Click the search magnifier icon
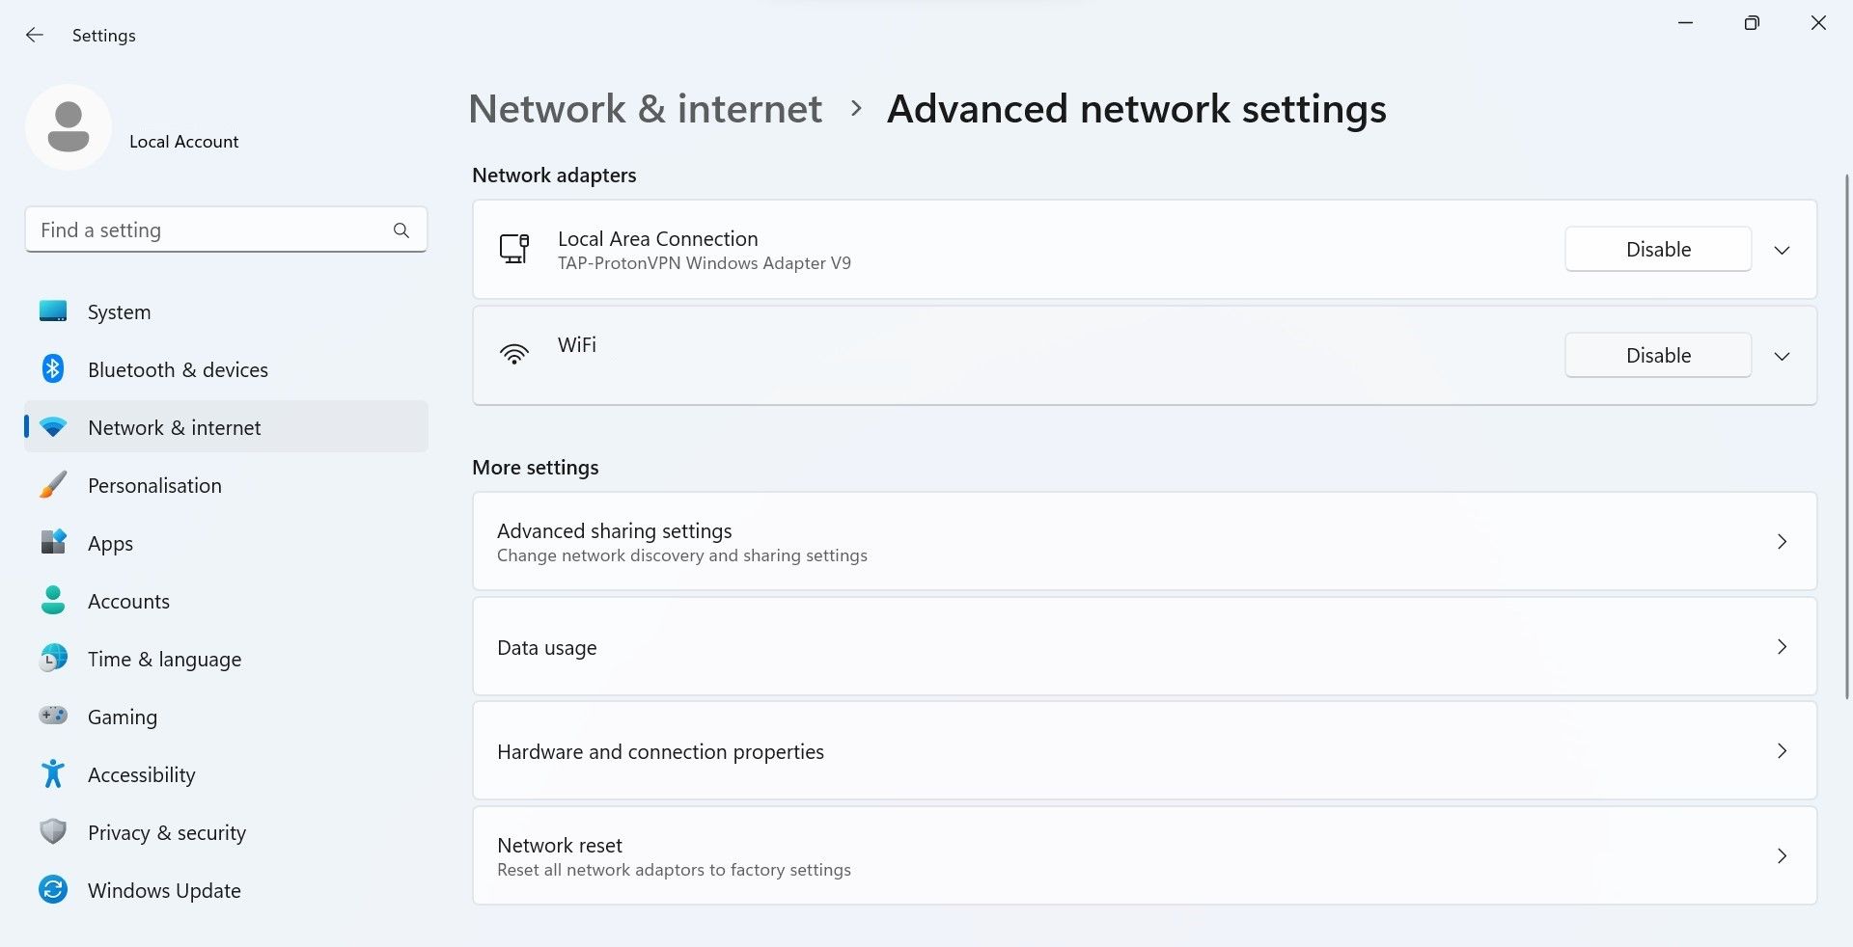This screenshot has height=947, width=1853. (401, 230)
